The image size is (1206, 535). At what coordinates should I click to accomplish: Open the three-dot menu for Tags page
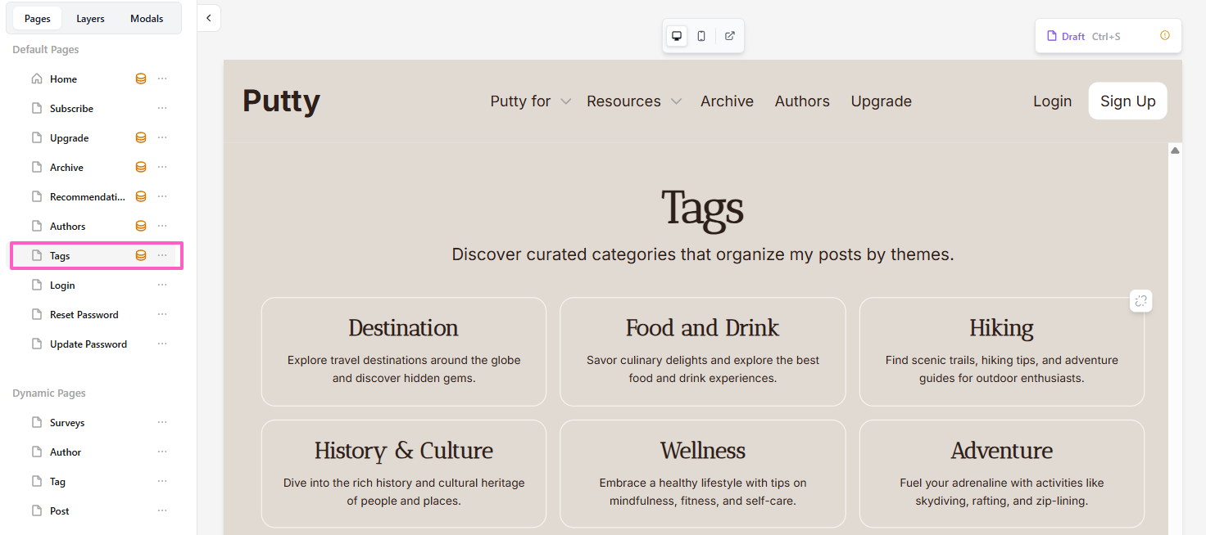[162, 255]
